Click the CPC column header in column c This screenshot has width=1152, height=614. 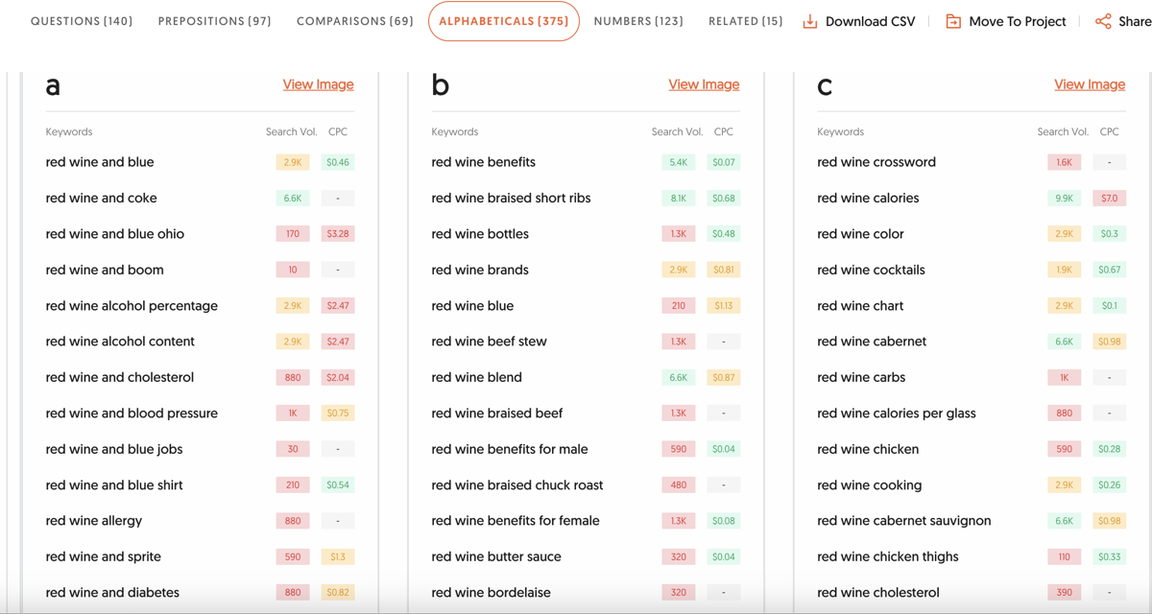1109,131
